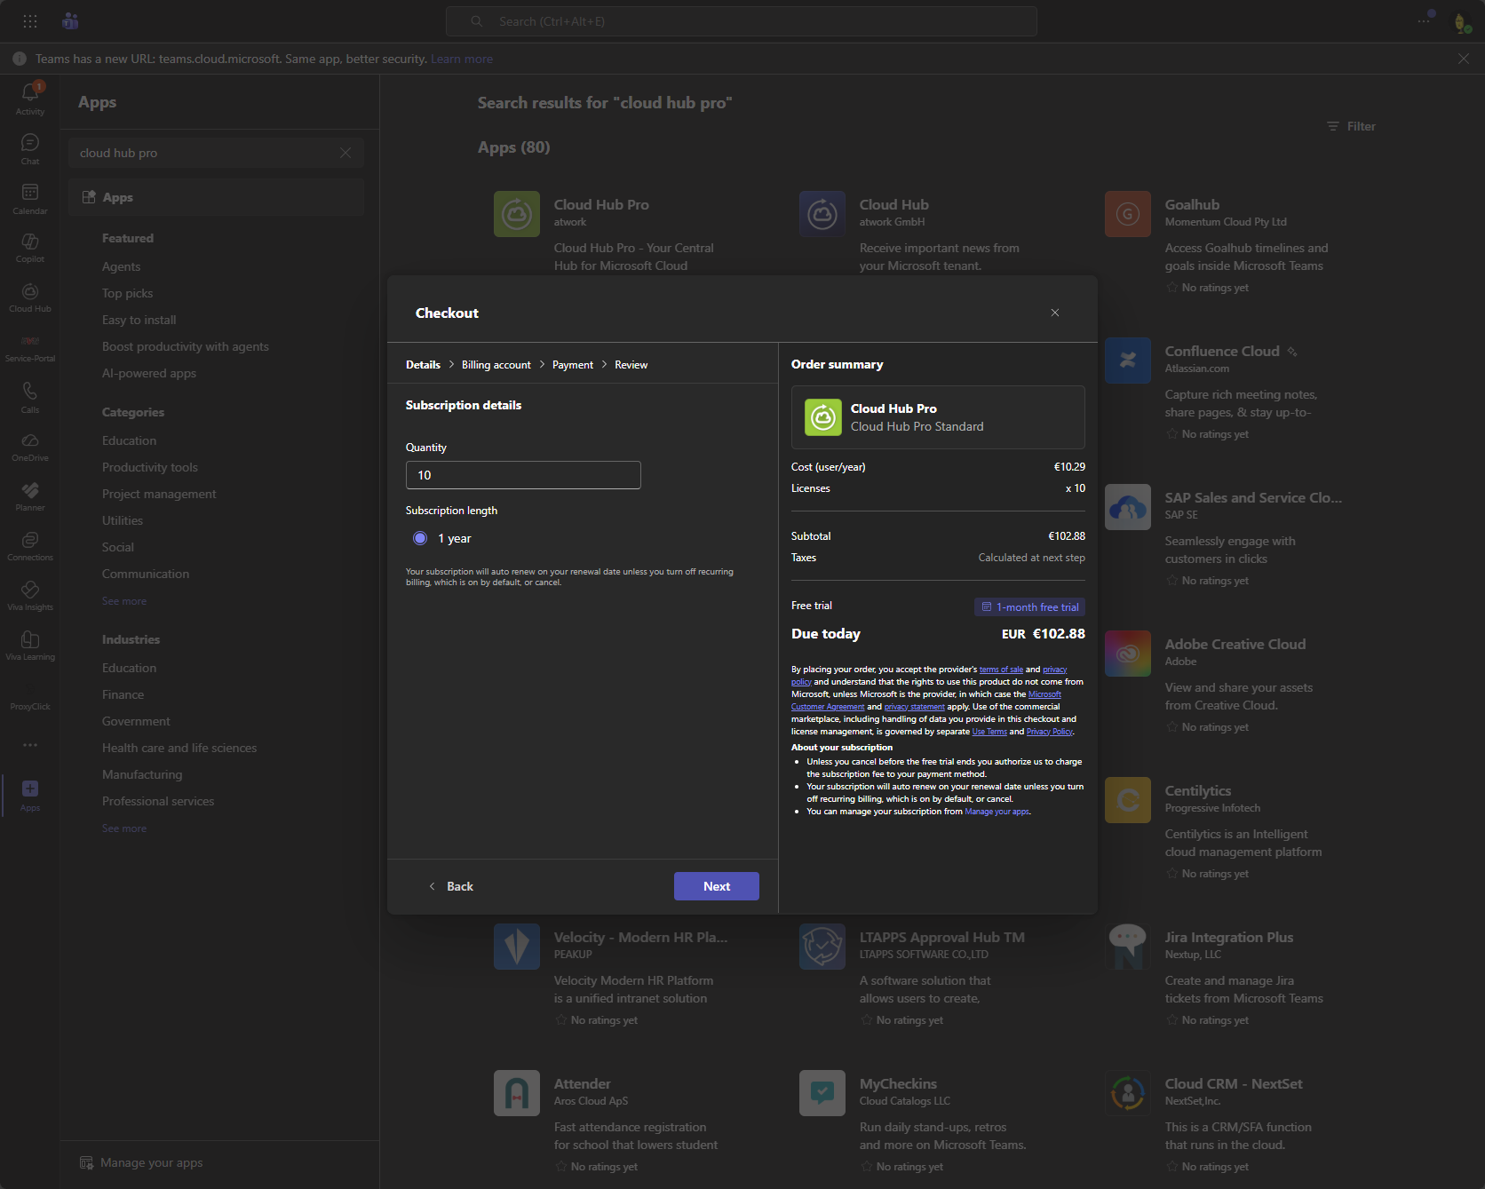Open the Activity feed icon
The image size is (1485, 1189).
30,98
